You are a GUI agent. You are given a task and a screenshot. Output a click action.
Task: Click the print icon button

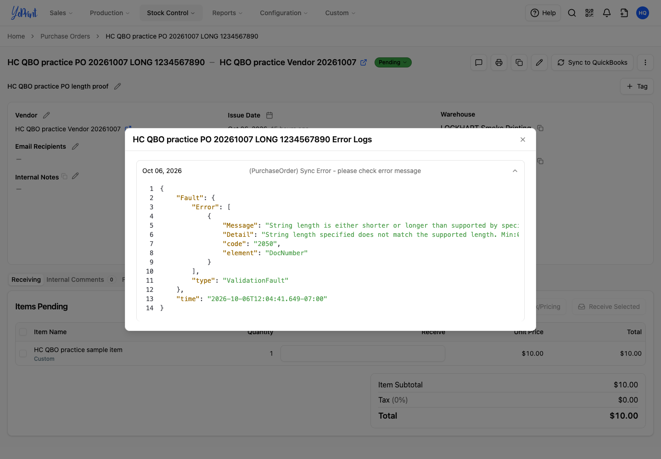pos(499,62)
